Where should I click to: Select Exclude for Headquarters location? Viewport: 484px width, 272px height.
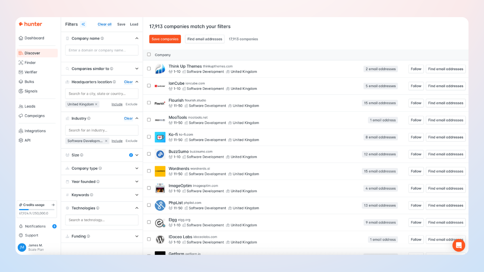click(131, 104)
